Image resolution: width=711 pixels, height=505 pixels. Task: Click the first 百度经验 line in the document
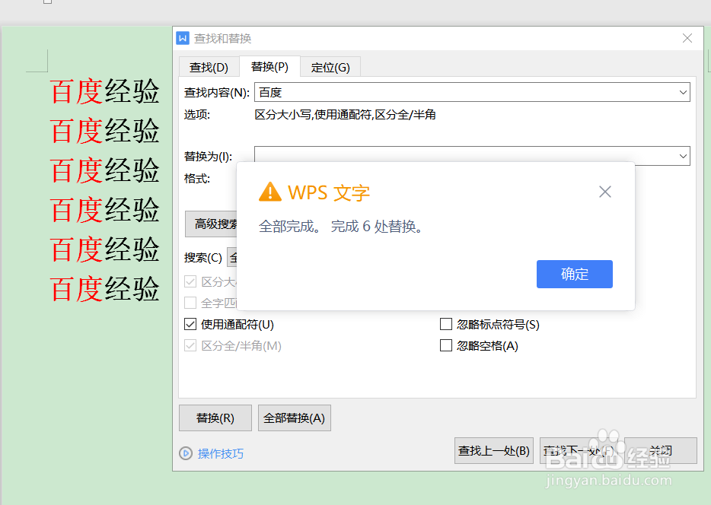(x=105, y=91)
